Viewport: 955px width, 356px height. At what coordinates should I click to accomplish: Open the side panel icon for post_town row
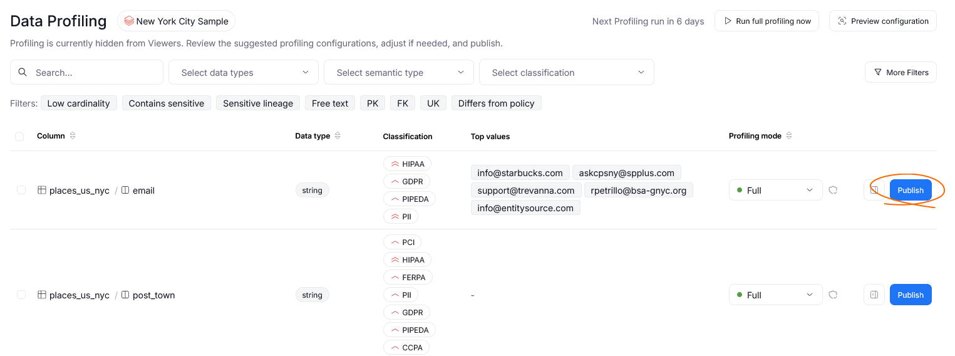point(874,295)
